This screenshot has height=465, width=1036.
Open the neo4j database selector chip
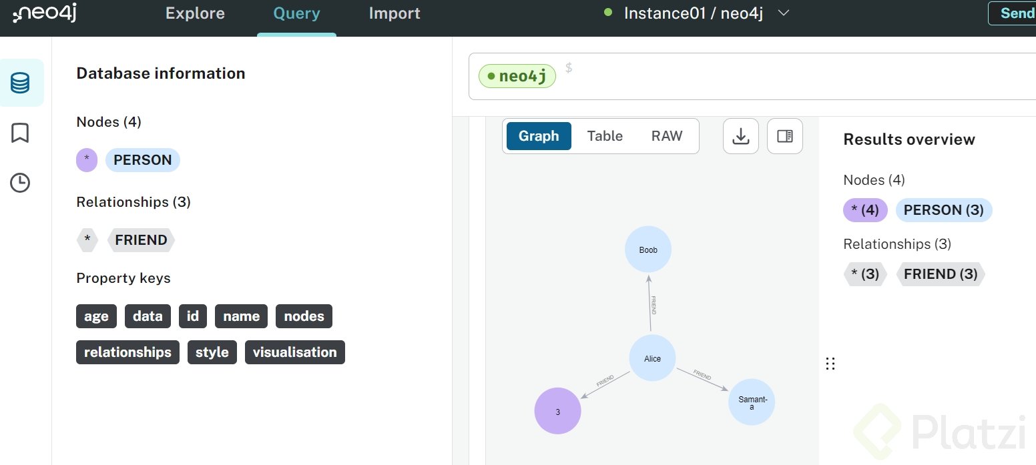point(517,76)
